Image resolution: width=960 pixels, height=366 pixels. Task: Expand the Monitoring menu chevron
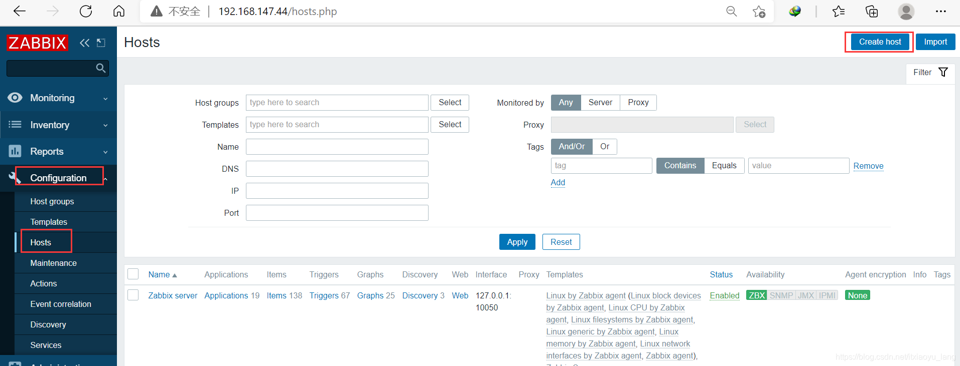pos(105,99)
